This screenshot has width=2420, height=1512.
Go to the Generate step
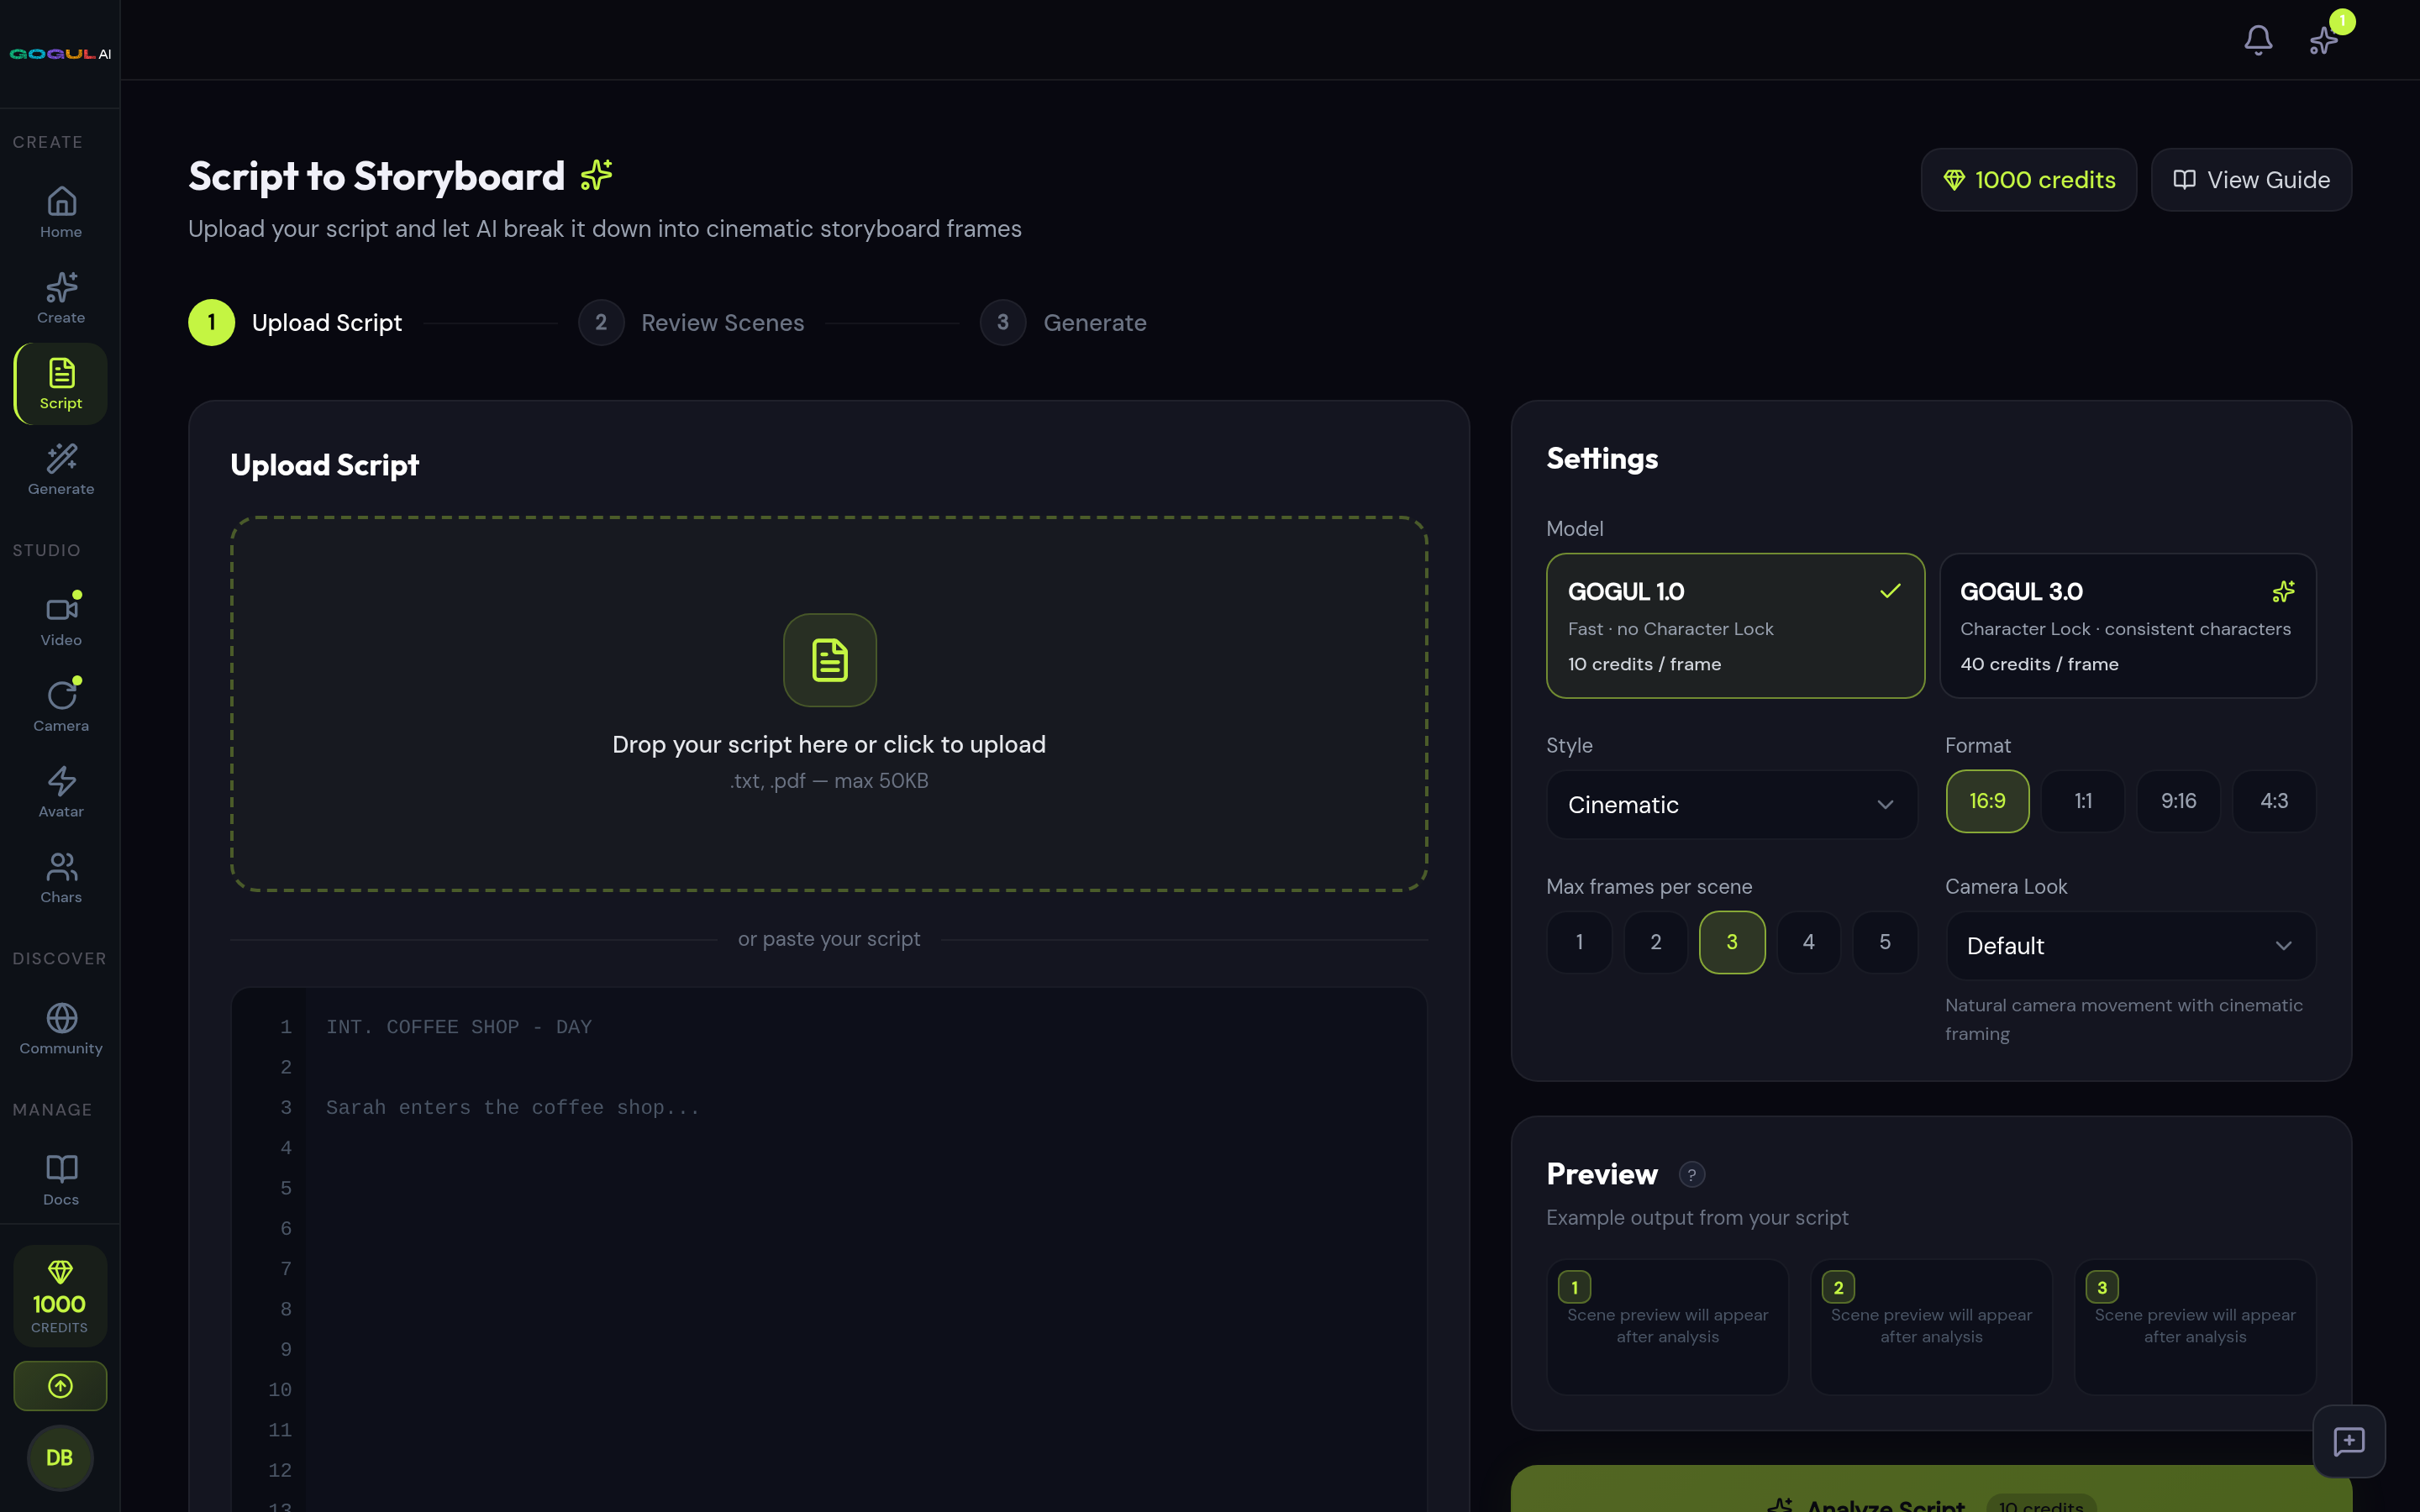(1063, 323)
